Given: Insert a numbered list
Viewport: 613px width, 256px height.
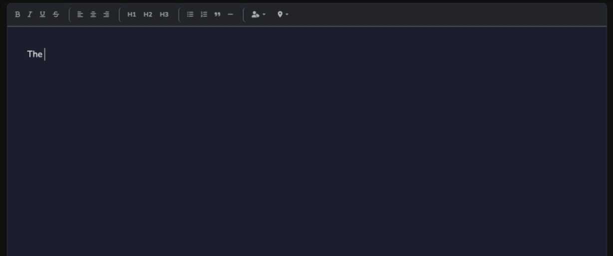Looking at the screenshot, I should [x=204, y=14].
